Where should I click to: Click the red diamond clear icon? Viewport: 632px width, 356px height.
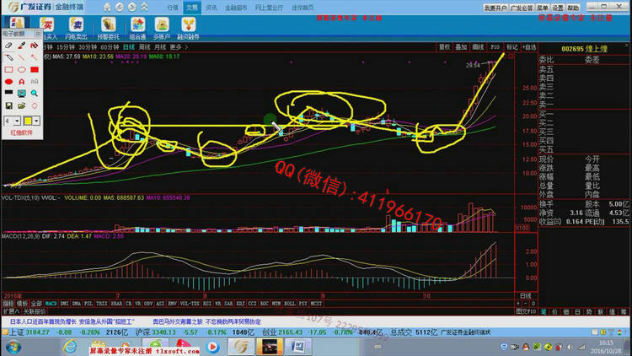[35, 105]
